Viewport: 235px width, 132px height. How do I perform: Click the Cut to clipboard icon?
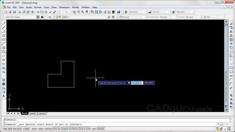pos(37,12)
